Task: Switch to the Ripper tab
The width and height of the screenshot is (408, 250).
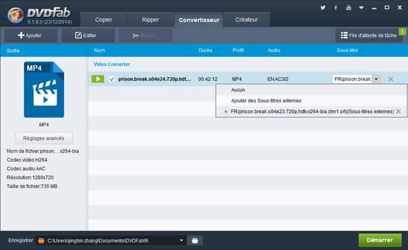Action: [151, 20]
